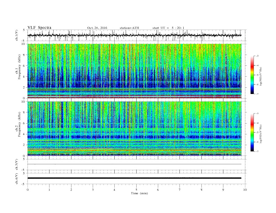Click the "ch.3(V)" axis label
This screenshot has height=213, width=276.
[x=17, y=165]
